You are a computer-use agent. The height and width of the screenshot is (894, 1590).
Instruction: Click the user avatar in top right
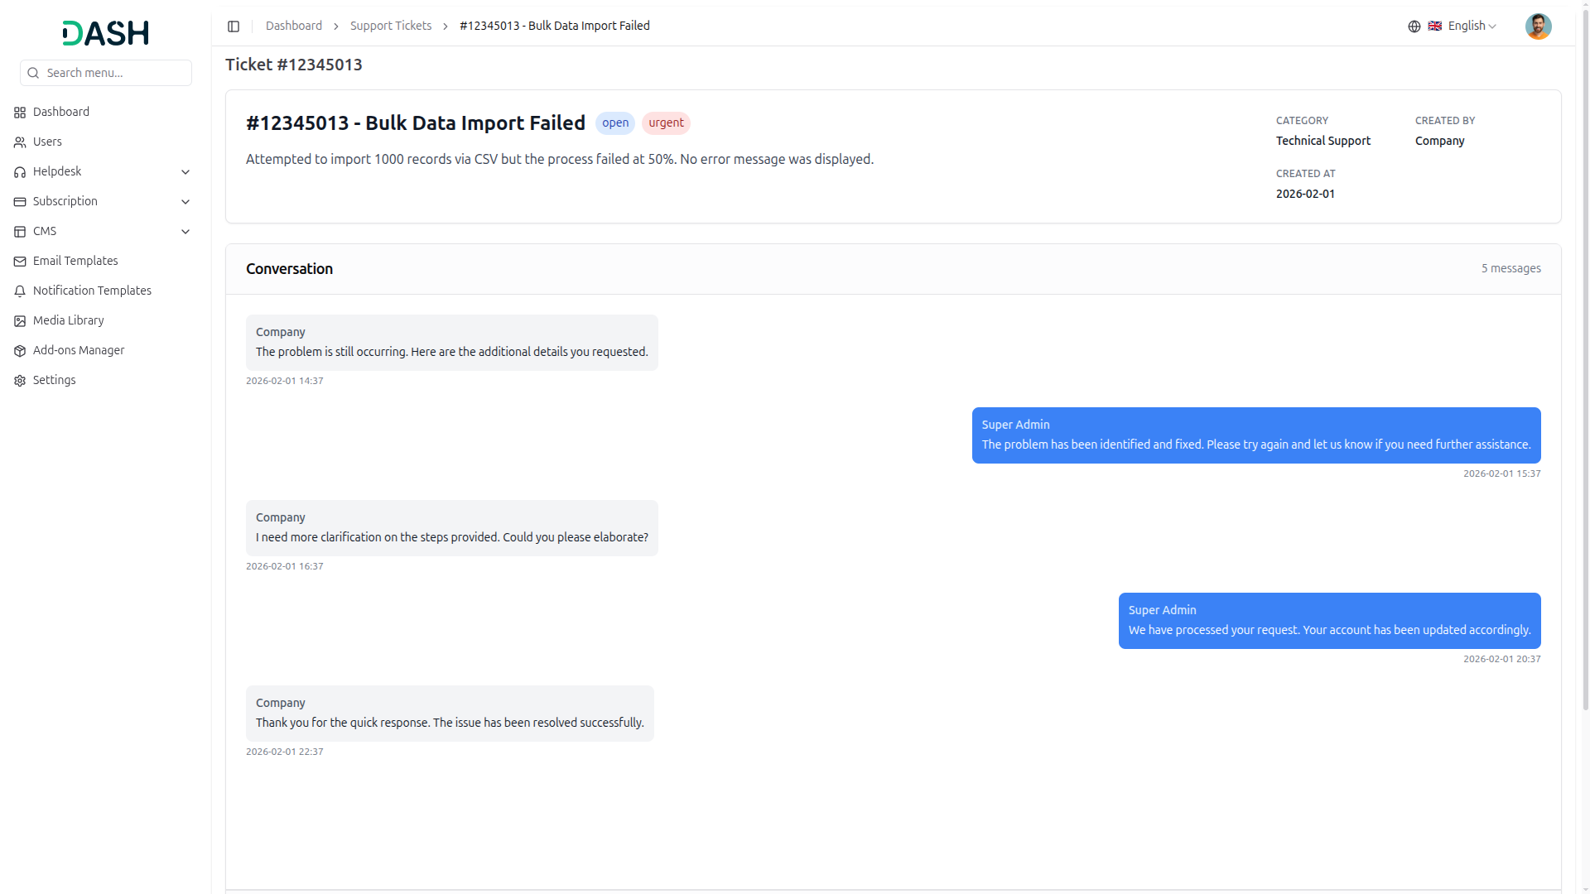click(1538, 26)
